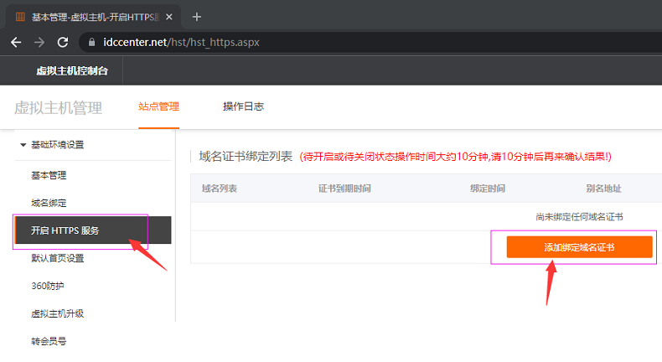Switch to the 操作日志 tab

(x=243, y=106)
